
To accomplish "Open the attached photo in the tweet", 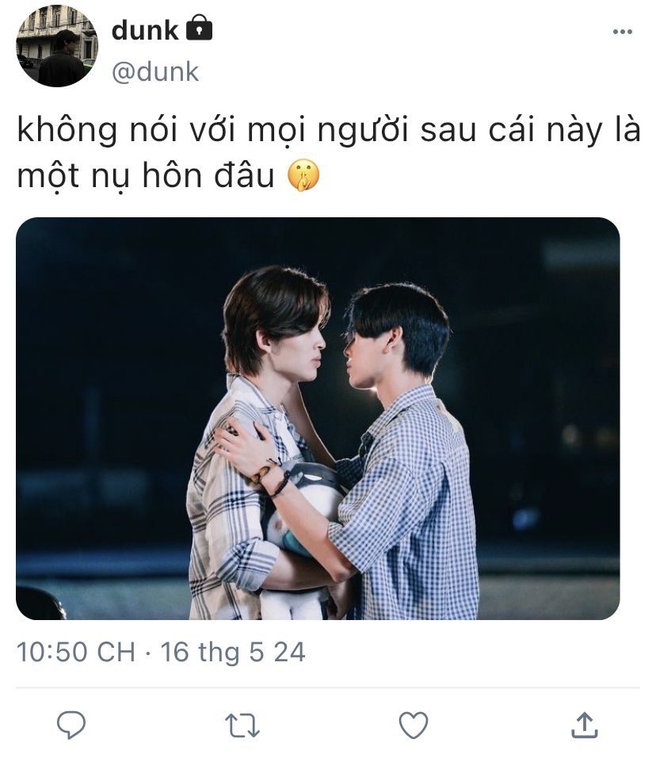I will (x=318, y=419).
